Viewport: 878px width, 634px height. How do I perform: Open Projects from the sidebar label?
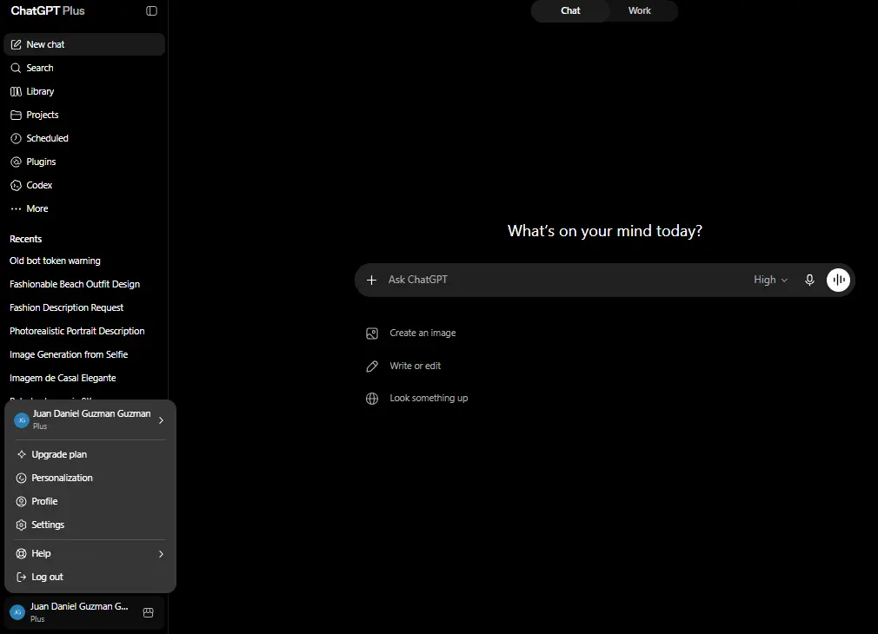[x=43, y=115]
